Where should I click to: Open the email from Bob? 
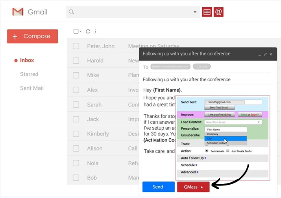pos(92,178)
